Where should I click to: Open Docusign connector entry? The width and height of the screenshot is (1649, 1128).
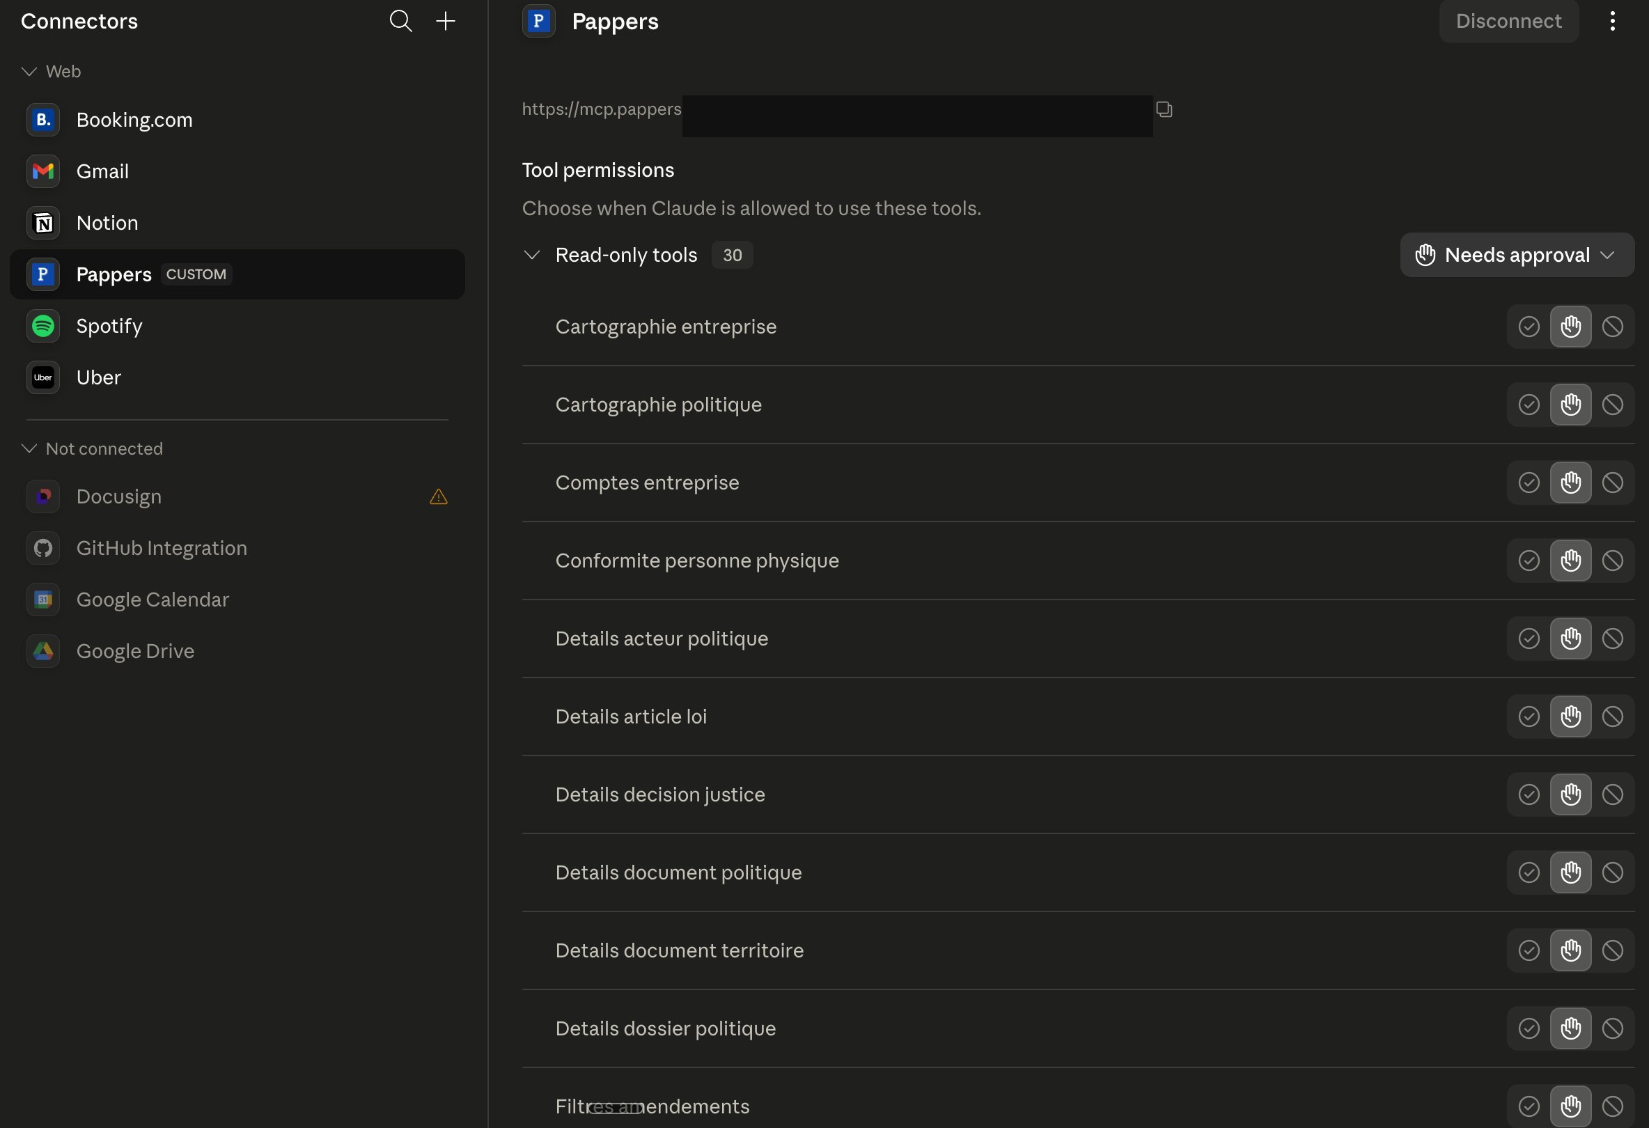tap(237, 496)
